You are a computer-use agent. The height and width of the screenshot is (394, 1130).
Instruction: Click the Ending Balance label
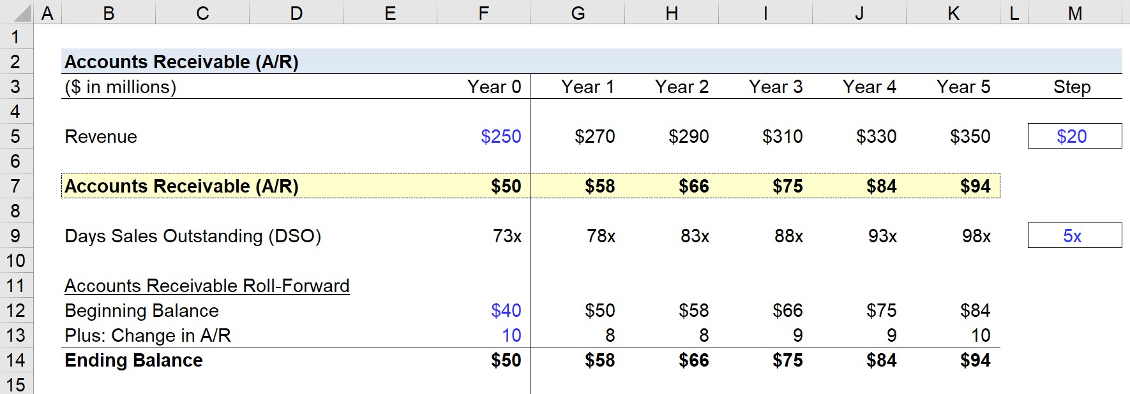133,360
